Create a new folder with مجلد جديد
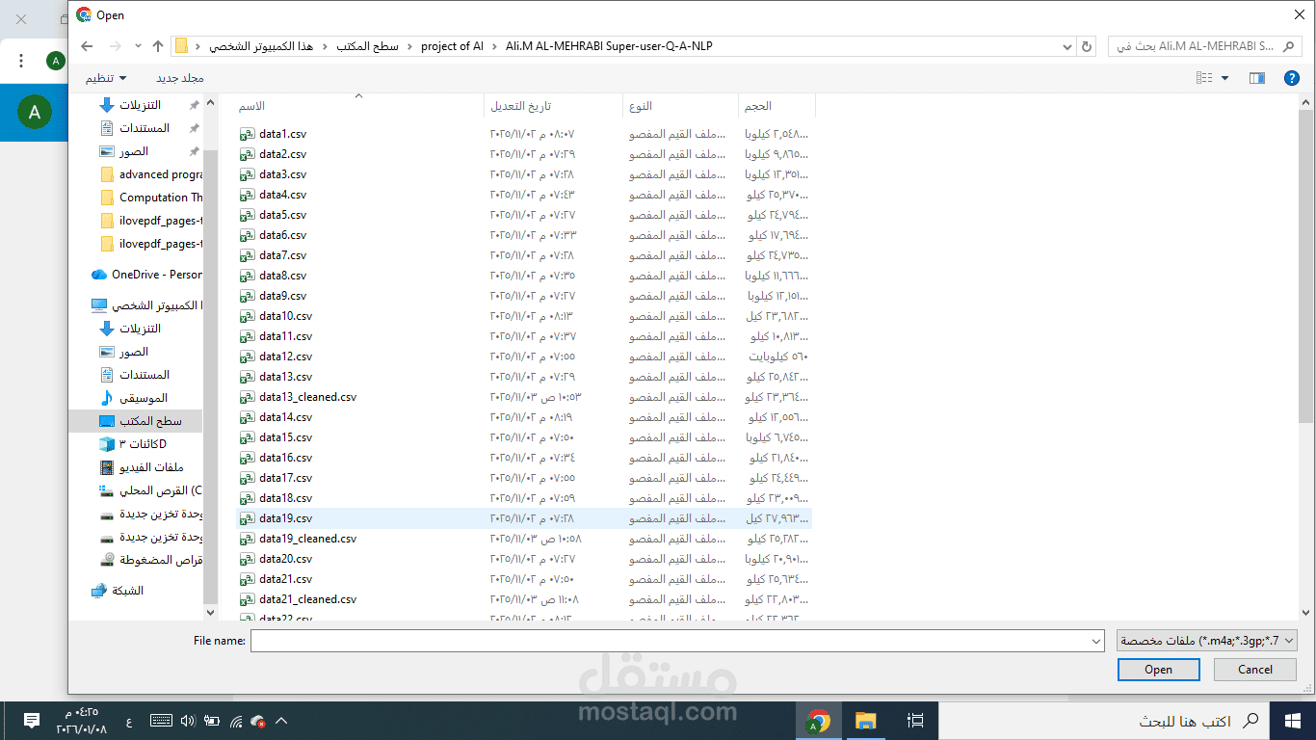Screen dimensions: 1316x740 tap(180, 78)
